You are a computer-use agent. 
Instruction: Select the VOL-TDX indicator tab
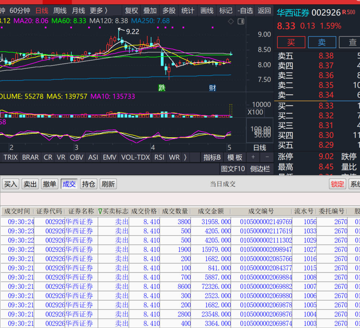[x=136, y=157]
